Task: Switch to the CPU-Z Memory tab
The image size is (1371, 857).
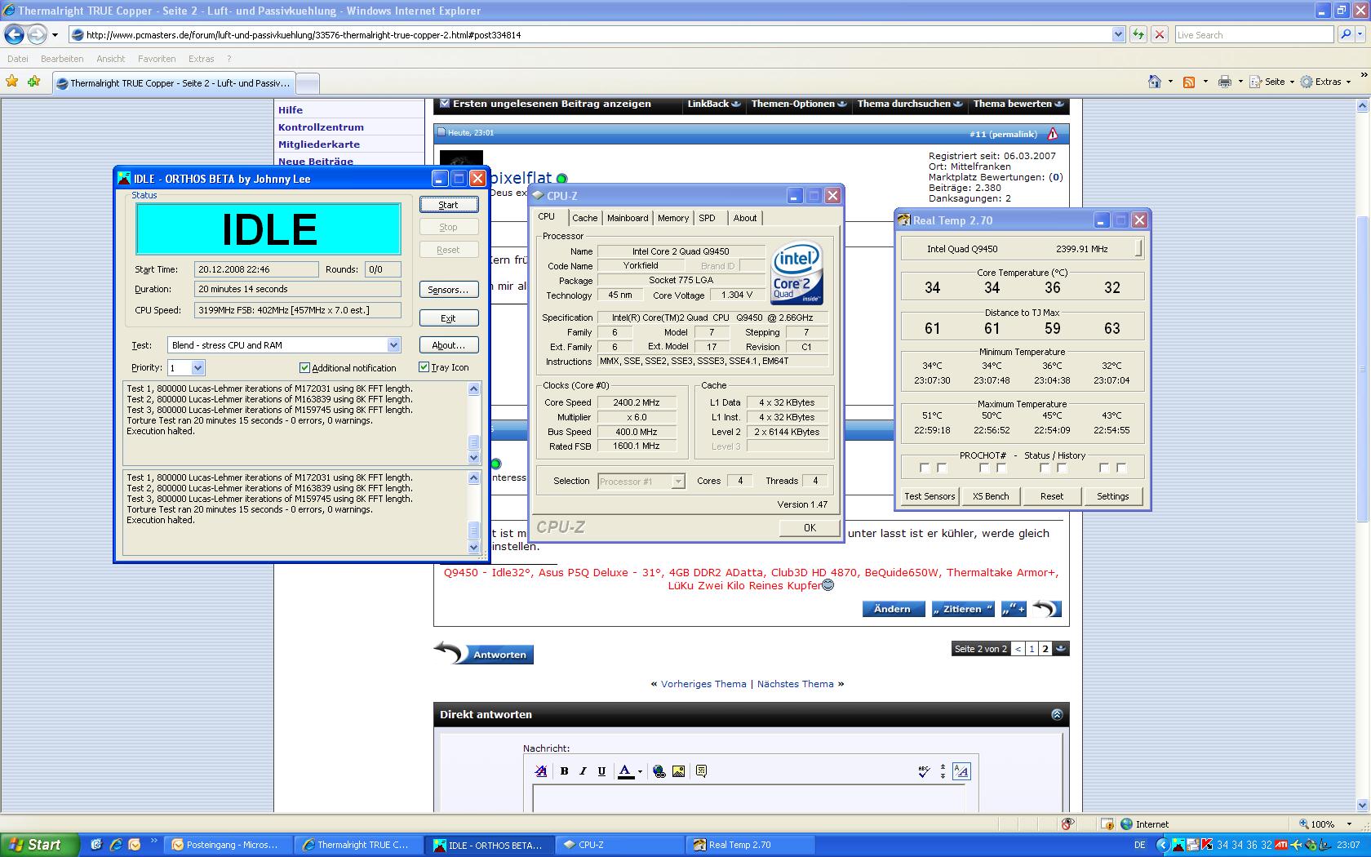Action: tap(673, 218)
